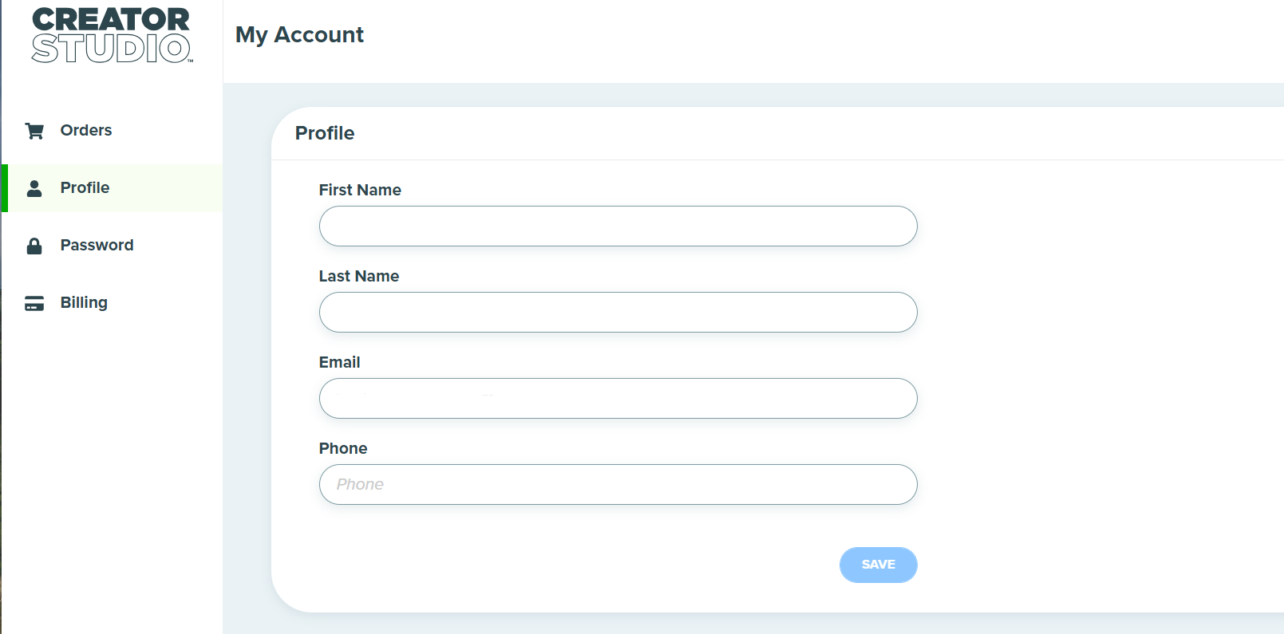The image size is (1284, 634).
Task: Click the Orders shopping cart icon
Action: [34, 131]
